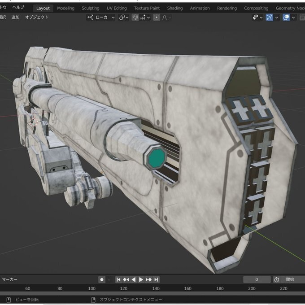Jump to the timeline end frame
The height and width of the screenshot is (305, 305).
156,279
